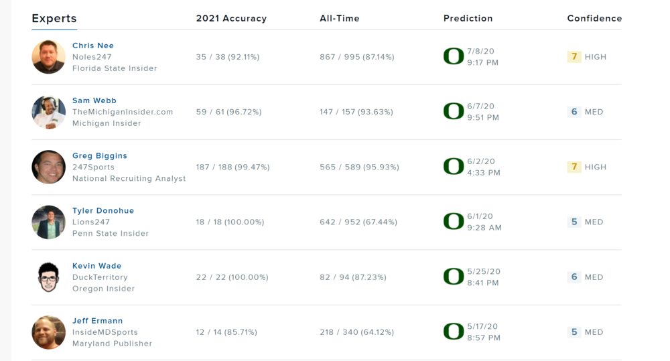Click the 6 confidence badge for Kevin Wade
The image size is (670, 361).
pyautogui.click(x=574, y=277)
